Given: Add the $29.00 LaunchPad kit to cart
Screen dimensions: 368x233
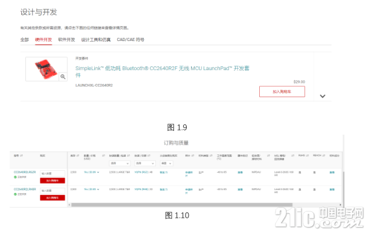Looking at the screenshot, I should pyautogui.click(x=282, y=91).
